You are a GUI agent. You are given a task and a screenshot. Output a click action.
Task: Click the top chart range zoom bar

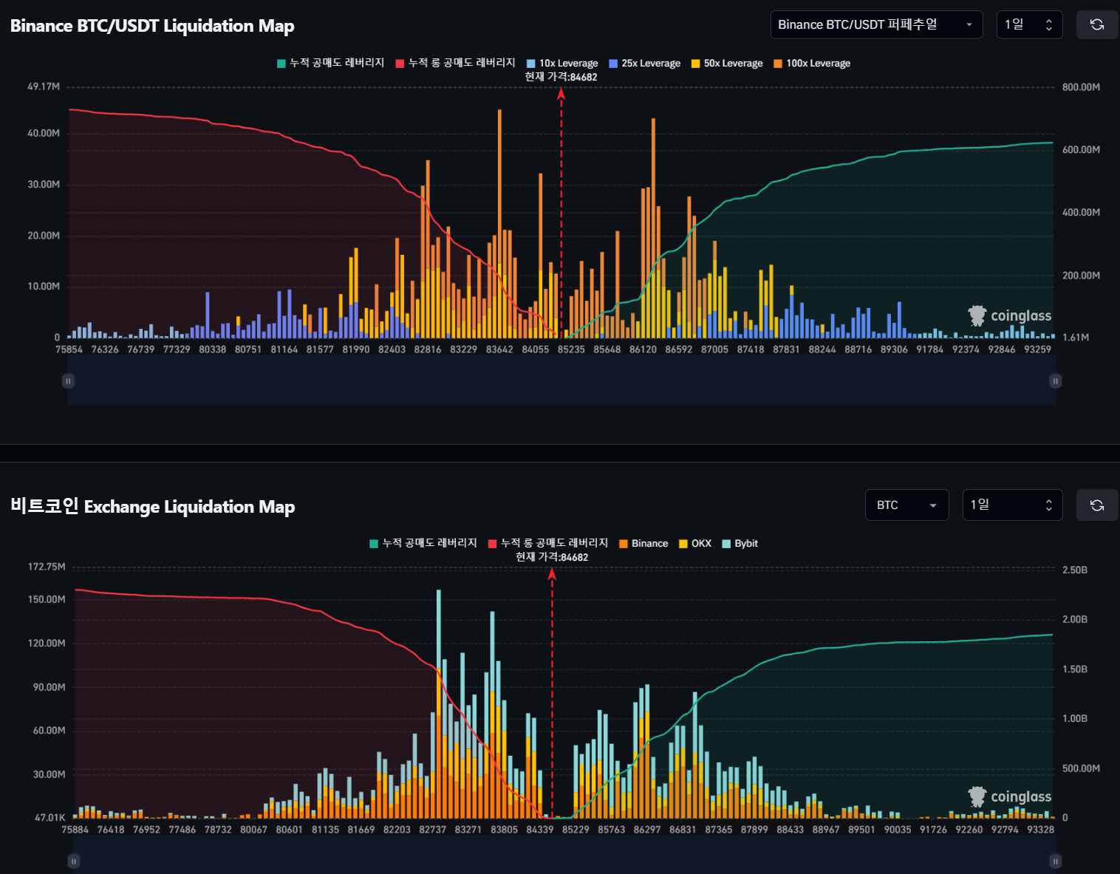click(561, 381)
